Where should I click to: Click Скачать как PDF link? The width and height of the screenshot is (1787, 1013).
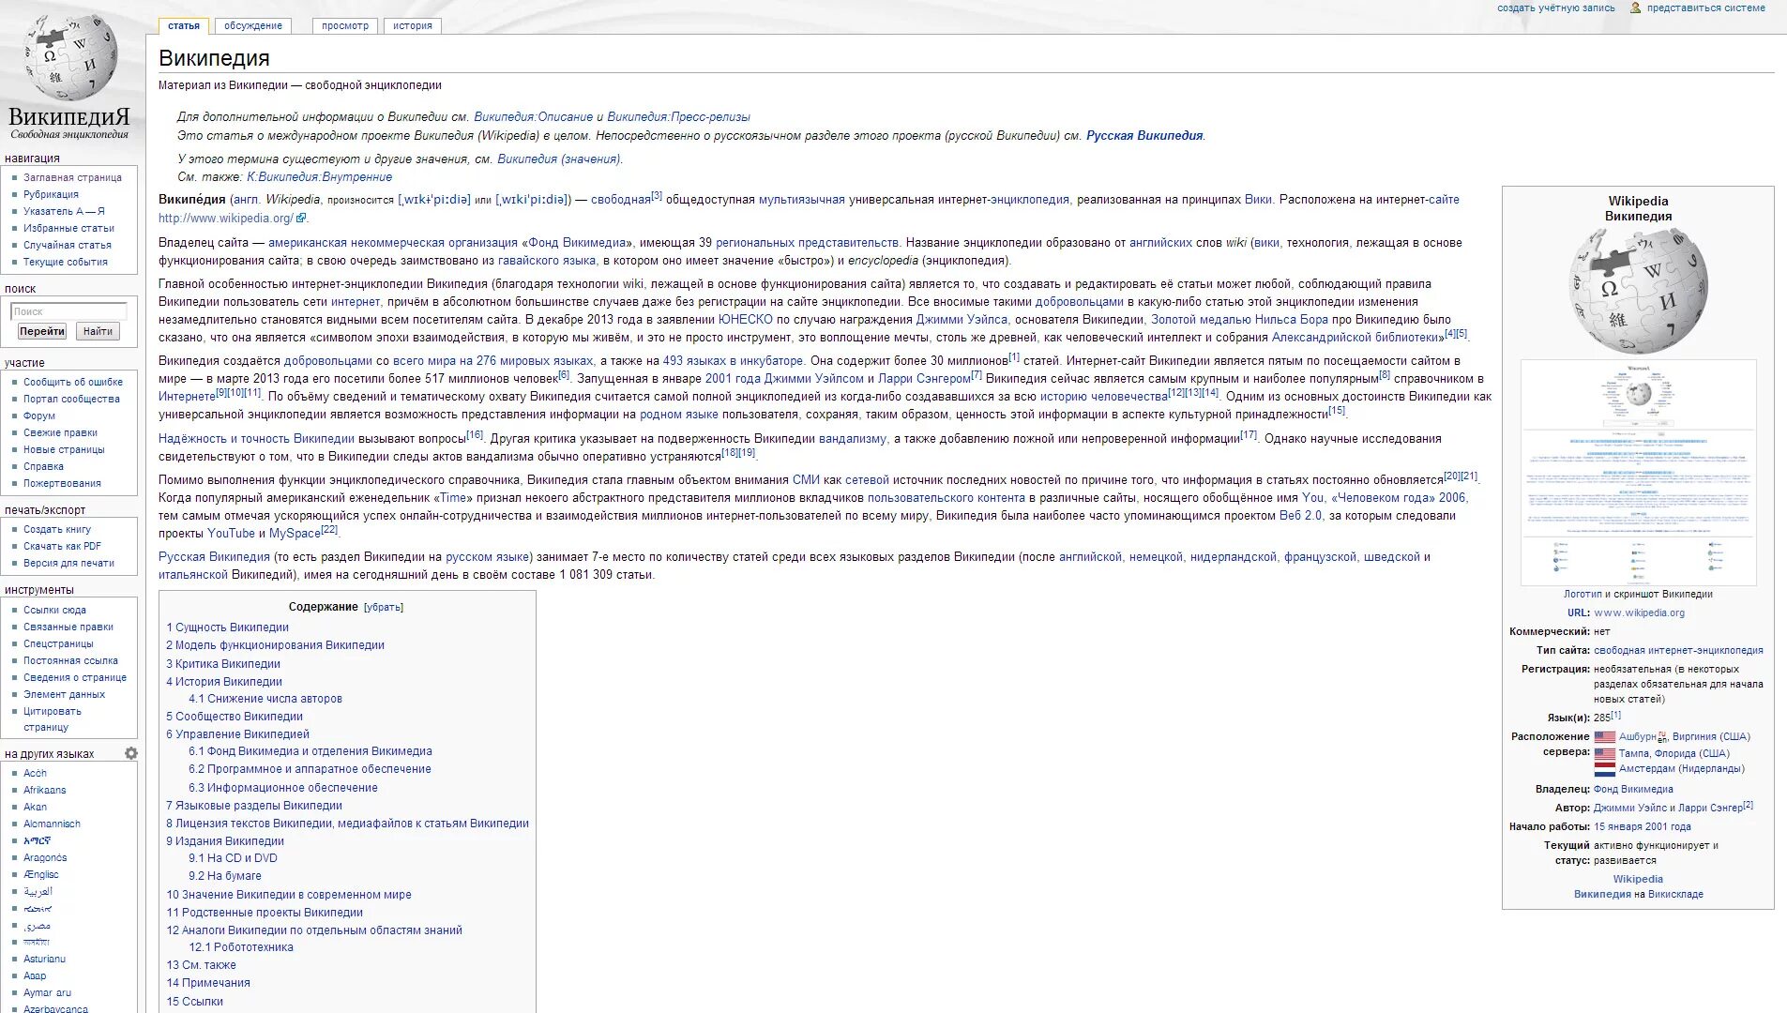[62, 547]
